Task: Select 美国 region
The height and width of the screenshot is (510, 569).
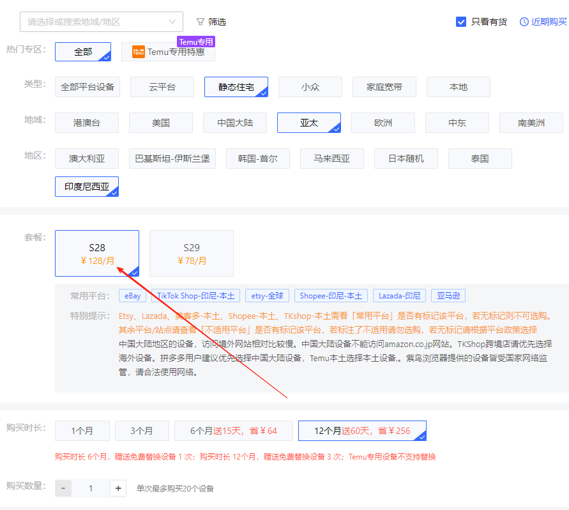Action: click(x=161, y=123)
